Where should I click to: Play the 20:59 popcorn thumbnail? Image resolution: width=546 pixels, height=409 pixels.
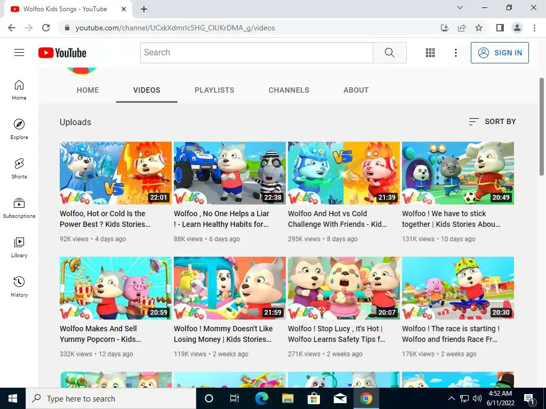(x=116, y=288)
